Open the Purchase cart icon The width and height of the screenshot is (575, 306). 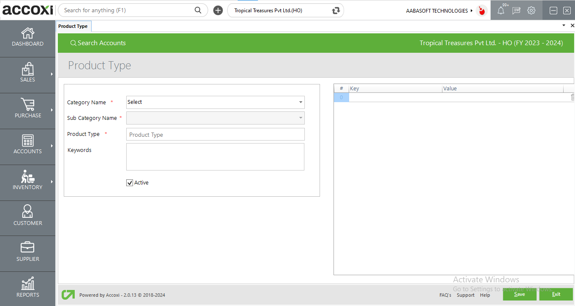[x=28, y=105]
